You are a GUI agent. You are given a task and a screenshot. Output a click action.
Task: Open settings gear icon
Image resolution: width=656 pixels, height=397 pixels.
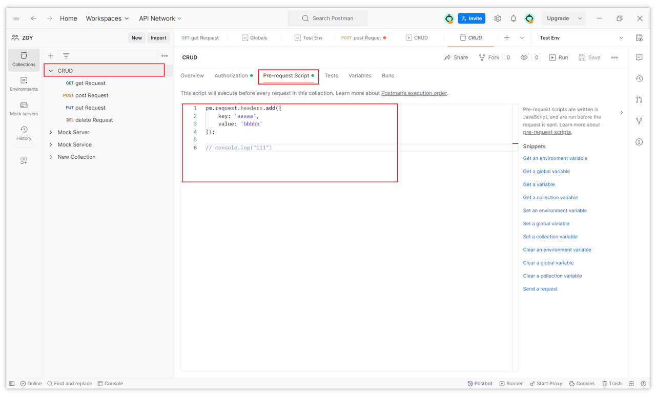pos(497,18)
